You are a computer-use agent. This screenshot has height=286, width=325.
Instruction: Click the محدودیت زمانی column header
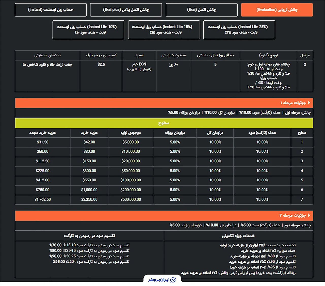click(x=174, y=55)
